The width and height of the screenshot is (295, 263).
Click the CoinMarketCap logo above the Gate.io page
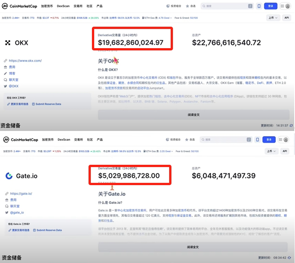(x=21, y=140)
